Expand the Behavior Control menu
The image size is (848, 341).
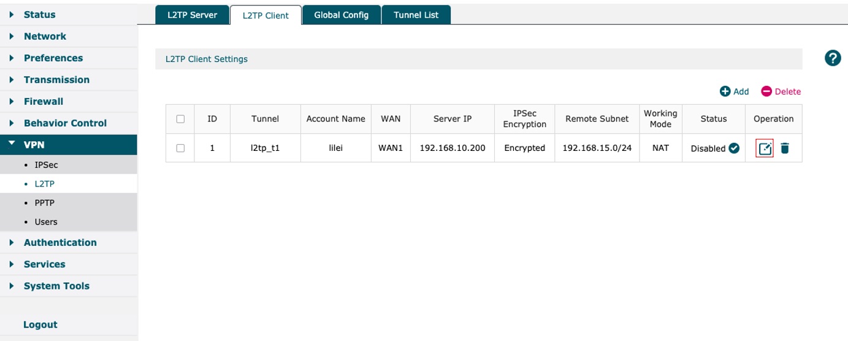click(x=69, y=123)
